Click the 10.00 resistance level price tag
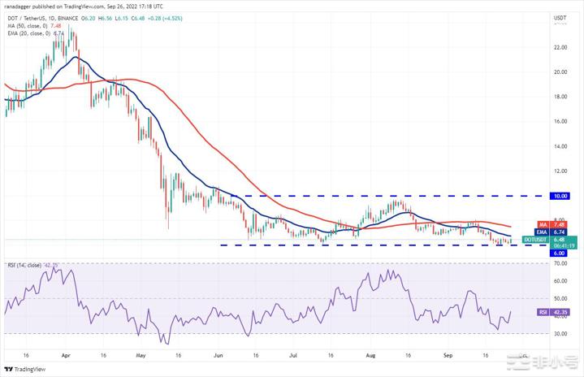This screenshot has height=377, width=584. click(x=560, y=196)
